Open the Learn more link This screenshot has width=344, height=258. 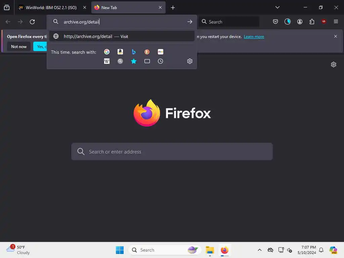(x=254, y=37)
